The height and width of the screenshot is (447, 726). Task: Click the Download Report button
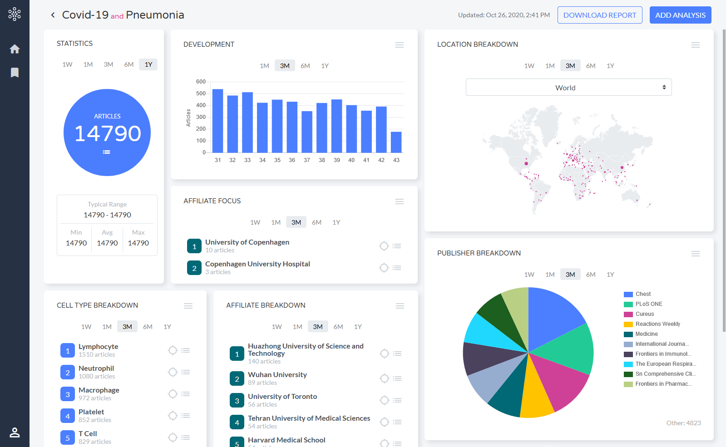tap(600, 15)
